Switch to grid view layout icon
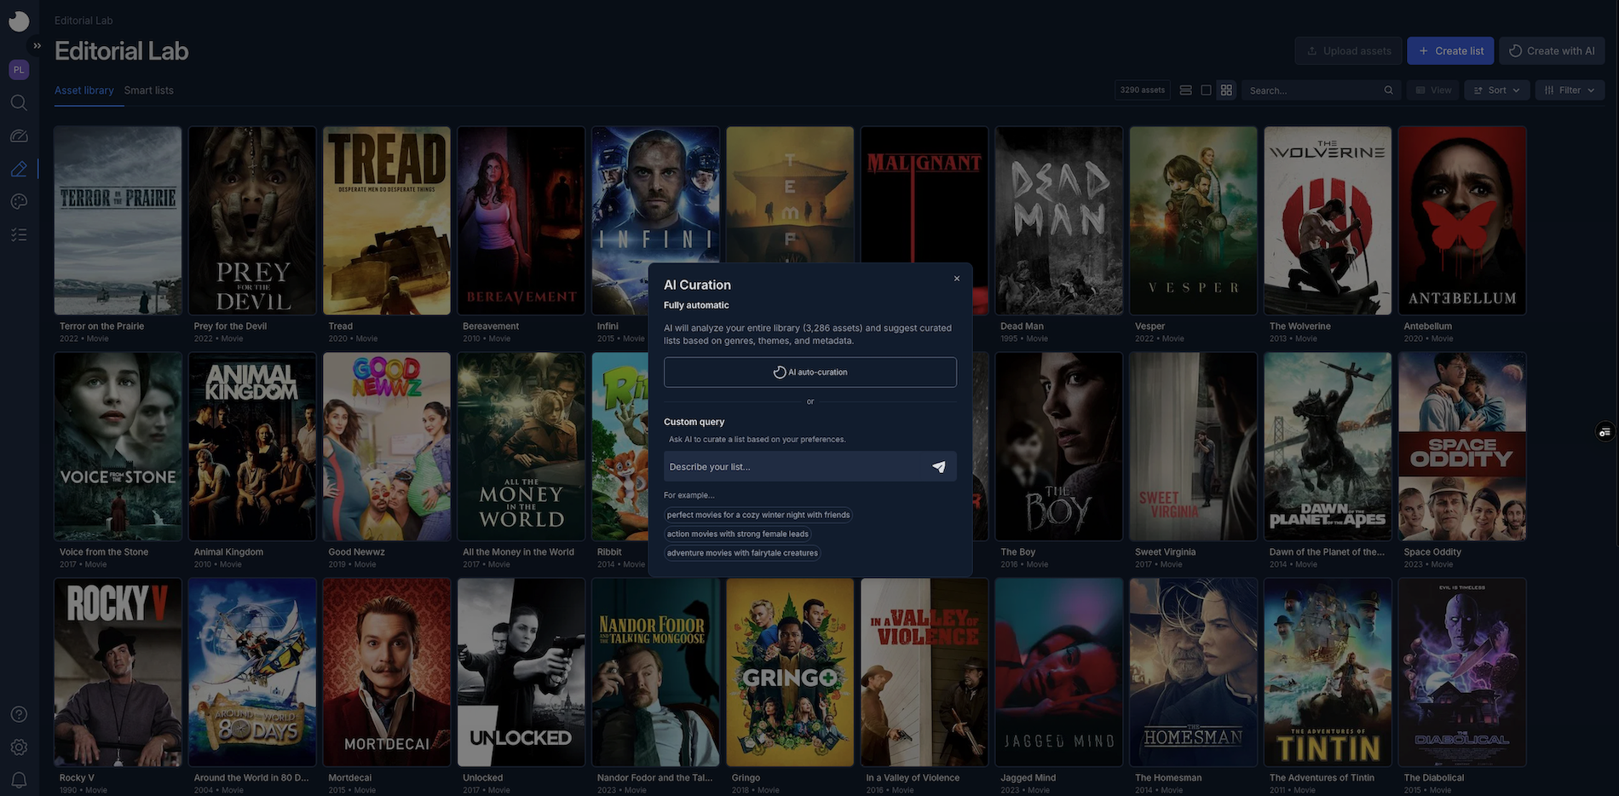1619x796 pixels. pyautogui.click(x=1226, y=90)
